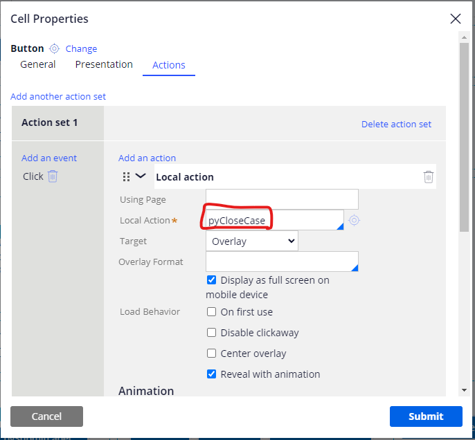
Task: Check the Disable clickaway option
Action: pos(211,333)
